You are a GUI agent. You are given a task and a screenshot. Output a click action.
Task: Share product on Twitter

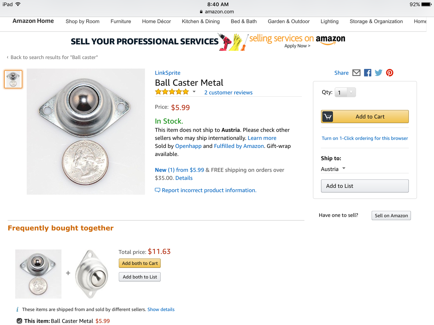(378, 73)
